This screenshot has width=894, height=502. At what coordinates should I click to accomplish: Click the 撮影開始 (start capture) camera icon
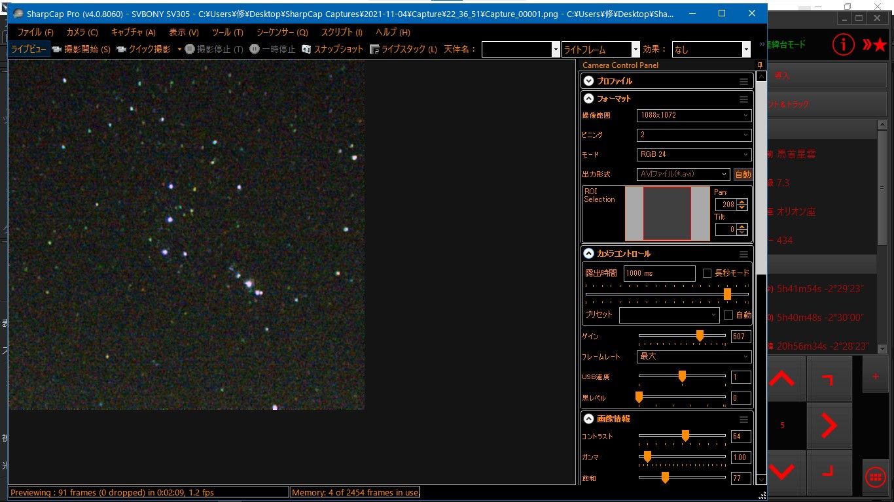(x=57, y=50)
